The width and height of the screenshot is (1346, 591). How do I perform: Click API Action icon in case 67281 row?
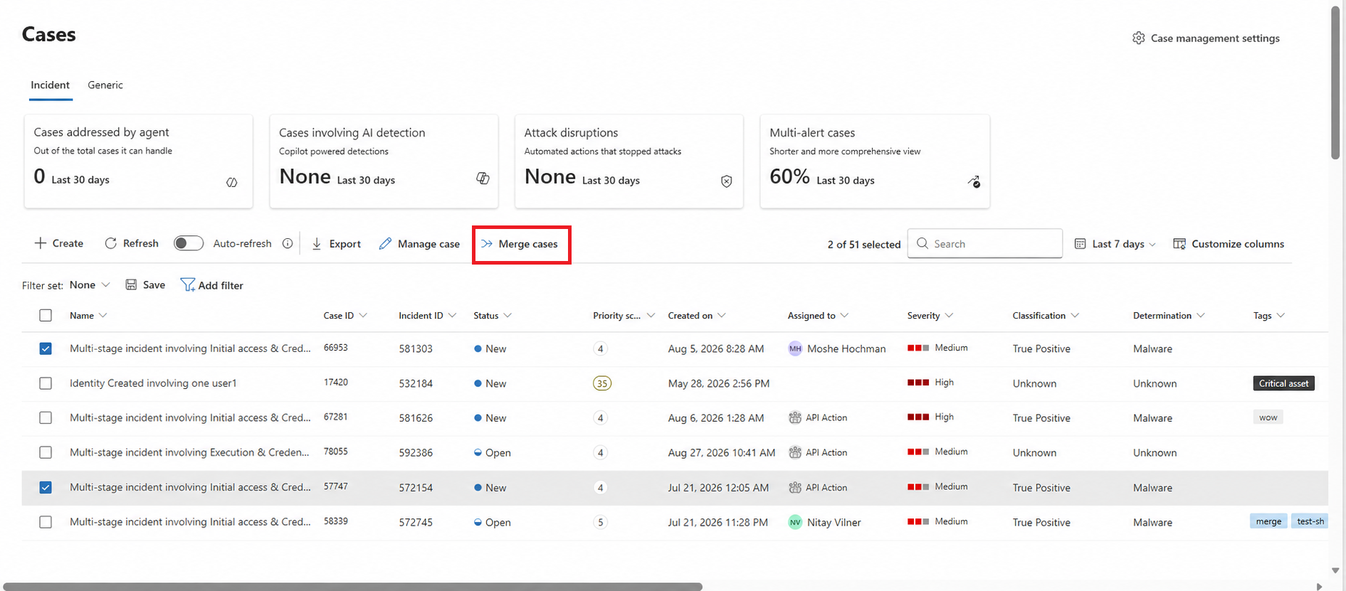coord(795,417)
